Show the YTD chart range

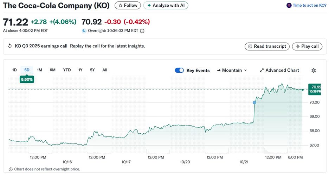pos(67,70)
